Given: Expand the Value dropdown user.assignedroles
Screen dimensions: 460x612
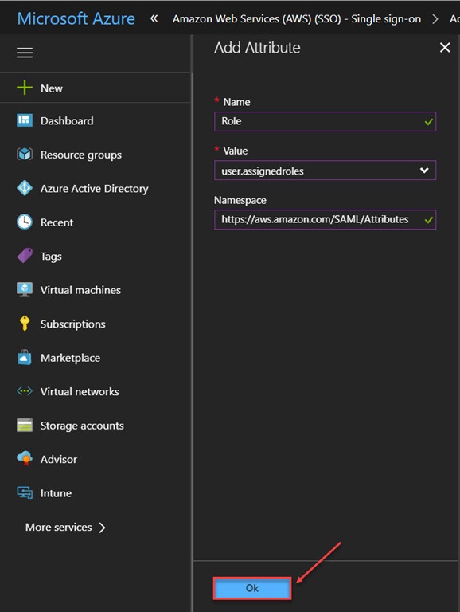Looking at the screenshot, I should (x=325, y=171).
